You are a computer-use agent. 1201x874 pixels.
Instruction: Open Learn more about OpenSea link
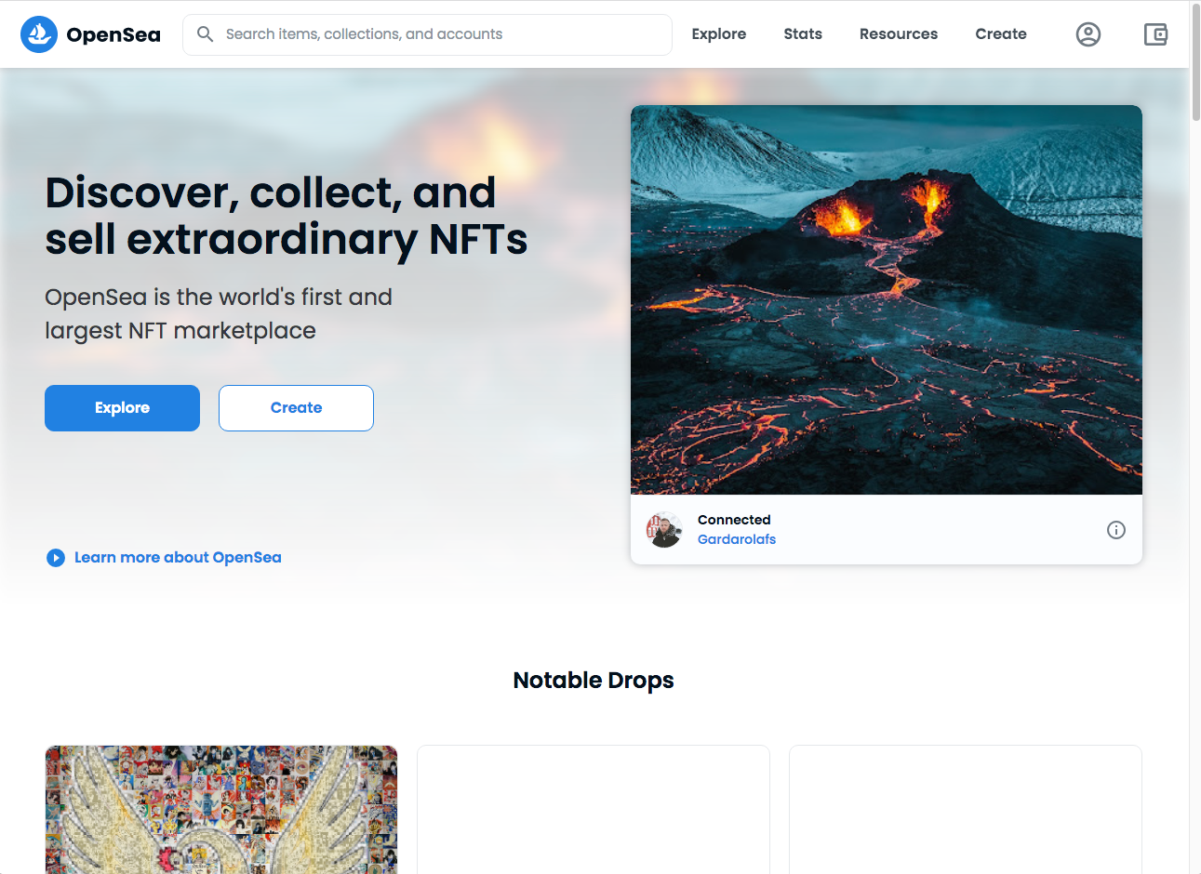pos(178,558)
